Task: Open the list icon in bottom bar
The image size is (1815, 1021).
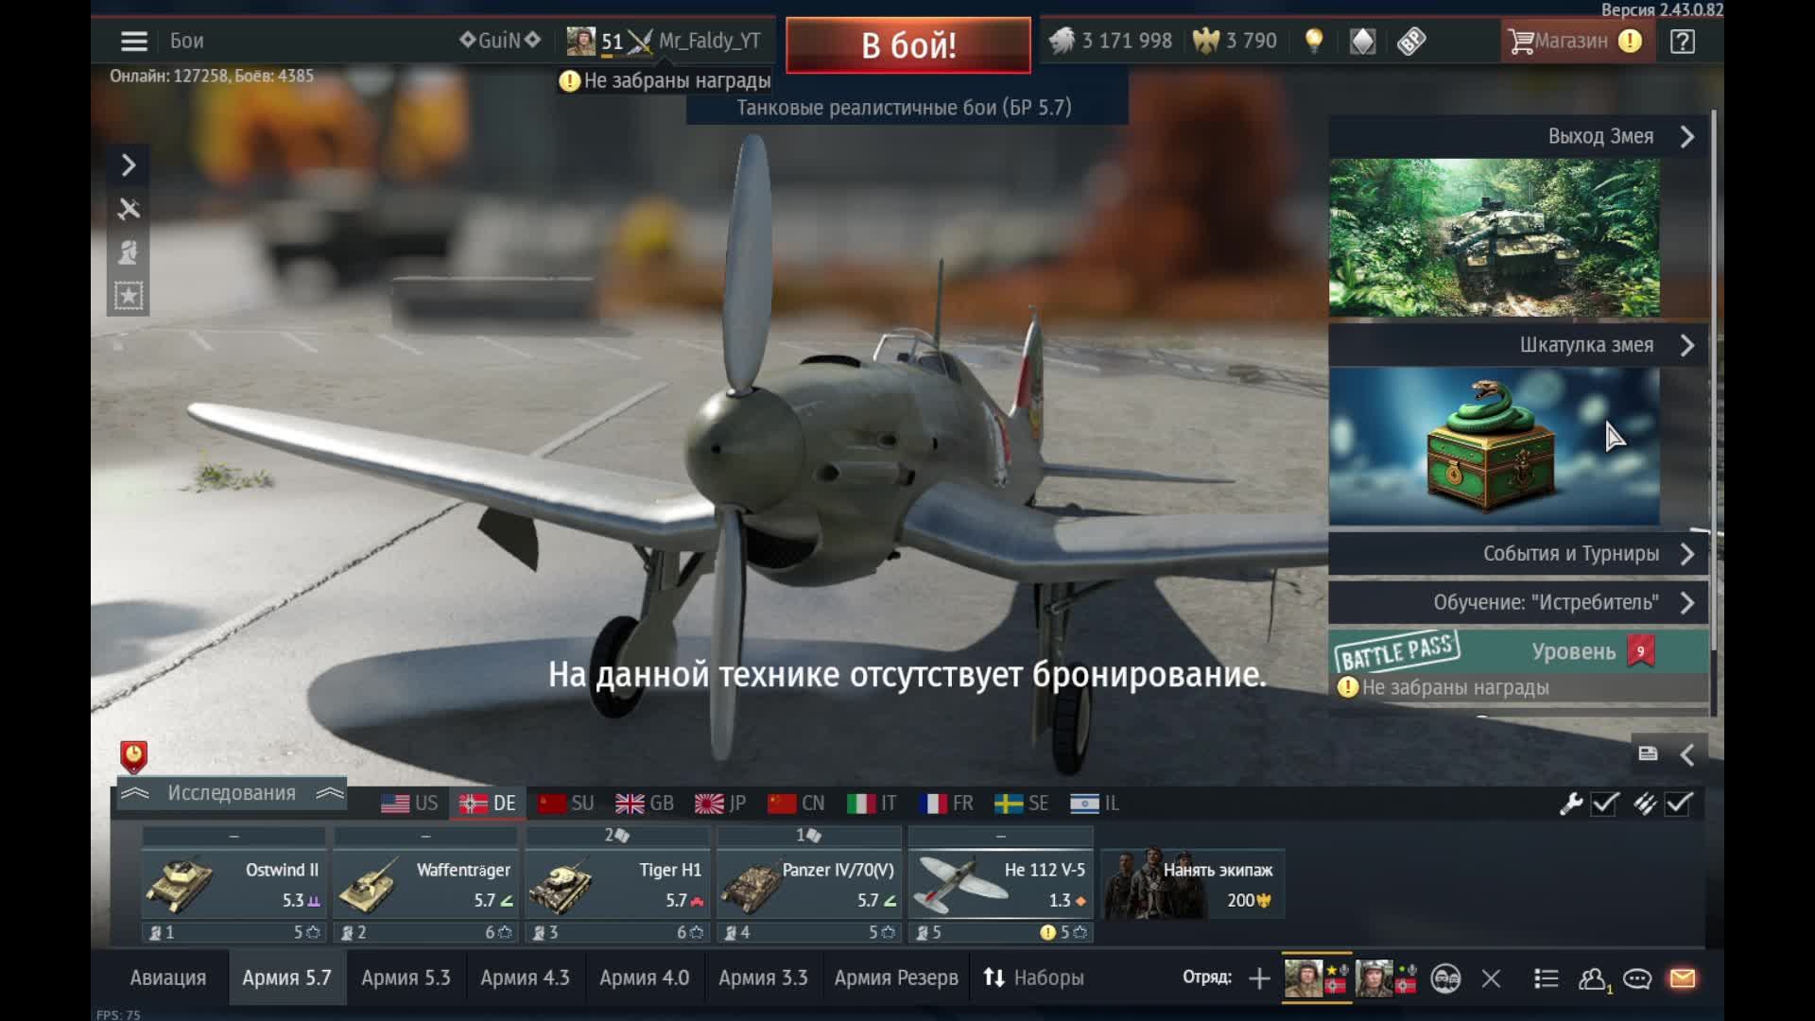Action: pyautogui.click(x=1547, y=978)
